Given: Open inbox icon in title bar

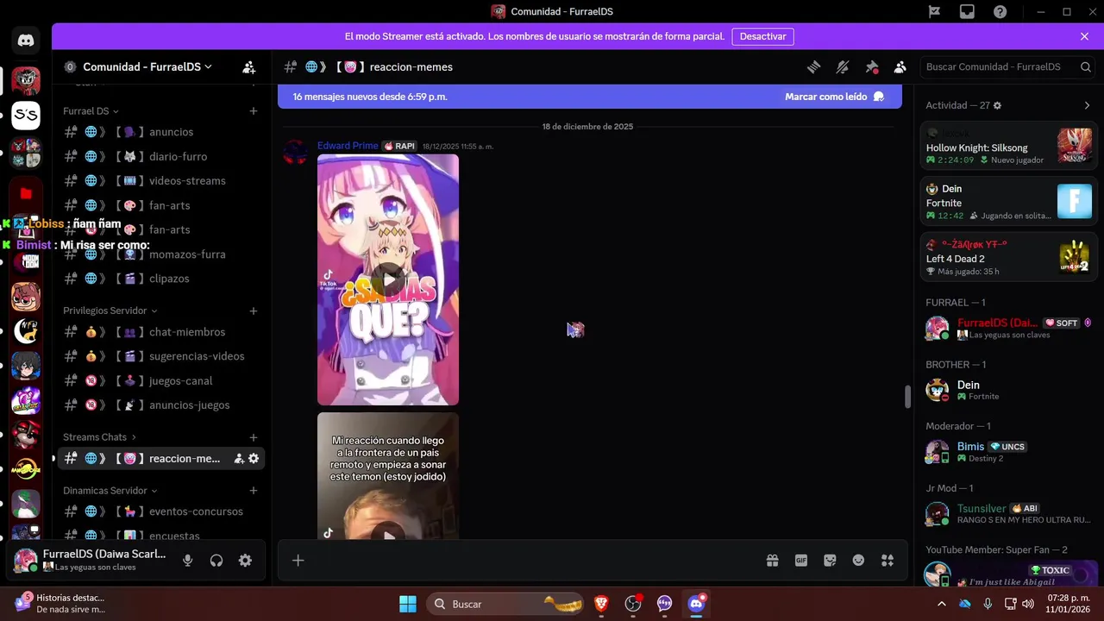Looking at the screenshot, I should pyautogui.click(x=967, y=11).
